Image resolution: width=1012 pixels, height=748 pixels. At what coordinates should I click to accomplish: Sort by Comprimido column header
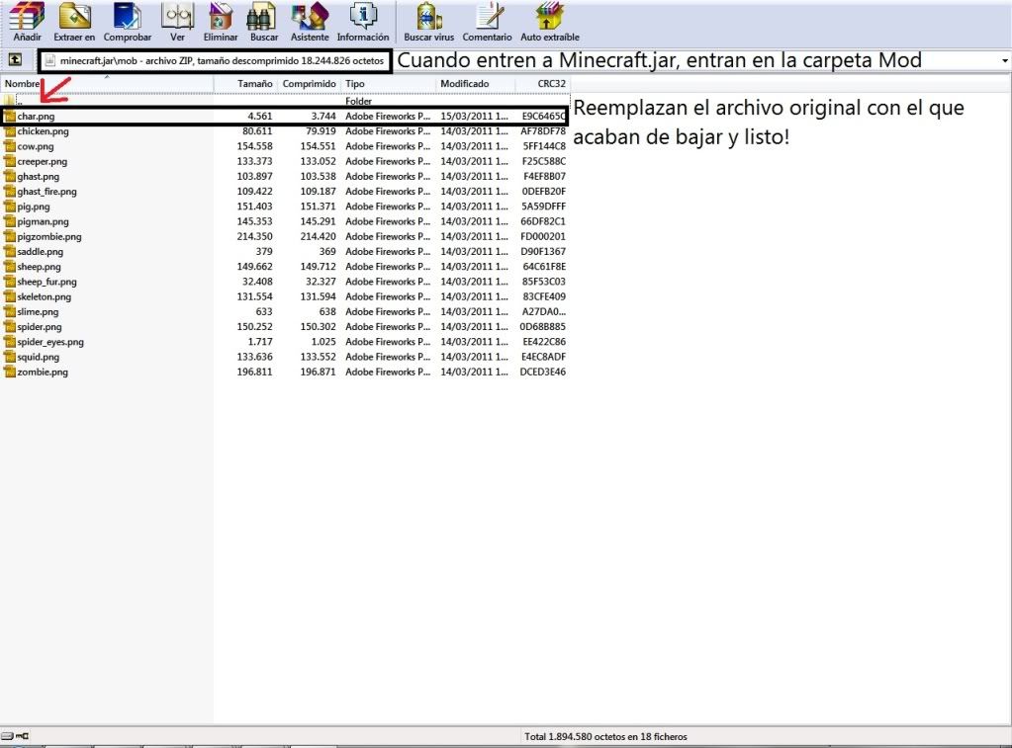(x=310, y=84)
